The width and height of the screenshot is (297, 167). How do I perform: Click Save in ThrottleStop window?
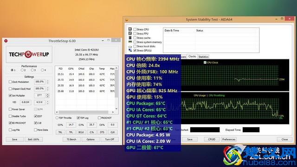click(x=15, y=139)
